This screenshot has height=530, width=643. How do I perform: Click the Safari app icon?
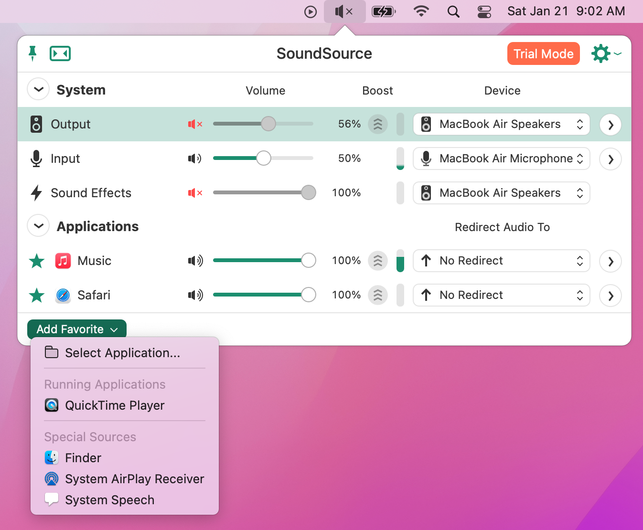click(x=63, y=295)
